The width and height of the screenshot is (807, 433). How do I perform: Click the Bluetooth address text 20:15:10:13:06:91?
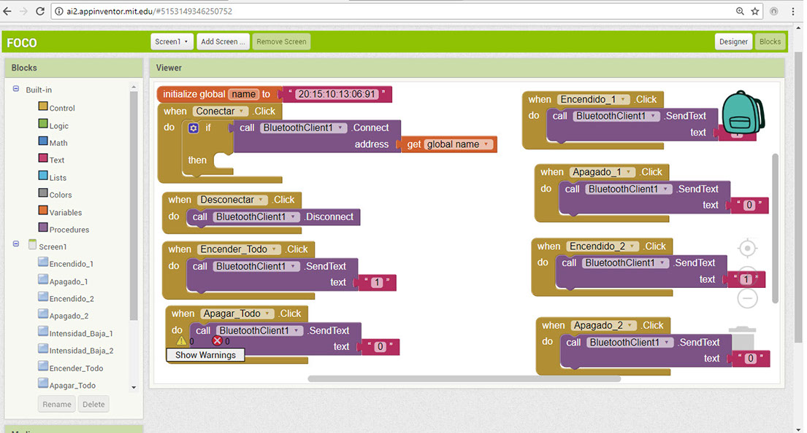337,94
